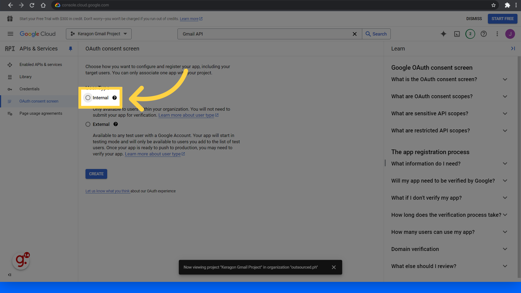Open the three-dot settings menu in the header
This screenshot has height=293, width=521.
(497, 34)
